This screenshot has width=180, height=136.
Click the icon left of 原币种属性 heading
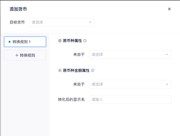60,41
